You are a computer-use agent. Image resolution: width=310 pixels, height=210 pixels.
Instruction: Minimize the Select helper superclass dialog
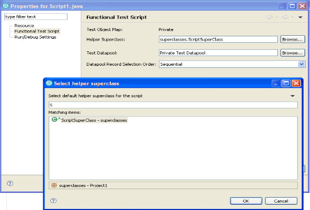pos(276,83)
